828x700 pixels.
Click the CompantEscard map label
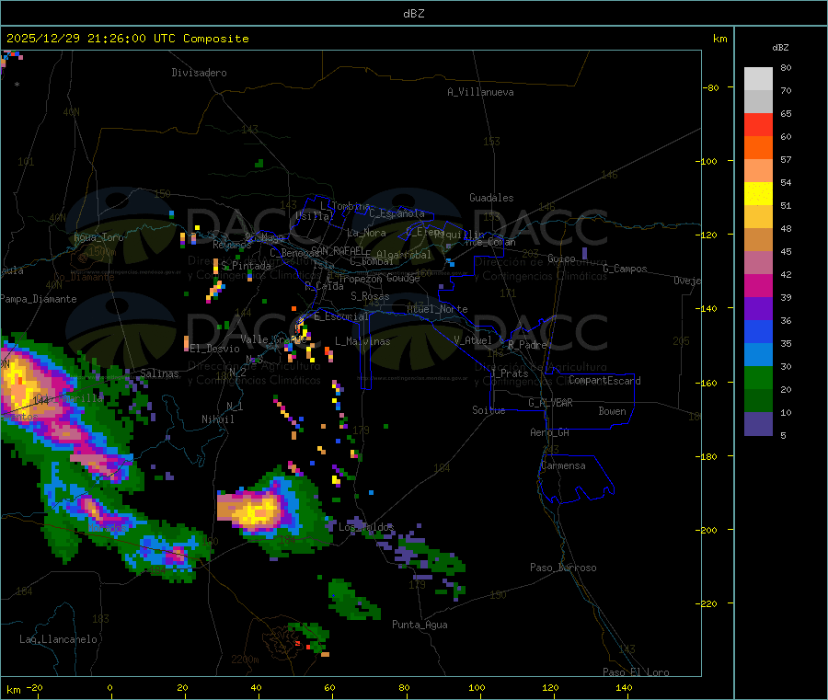point(604,381)
